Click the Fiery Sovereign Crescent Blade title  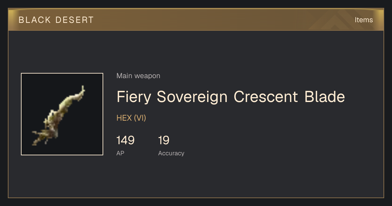[231, 97]
